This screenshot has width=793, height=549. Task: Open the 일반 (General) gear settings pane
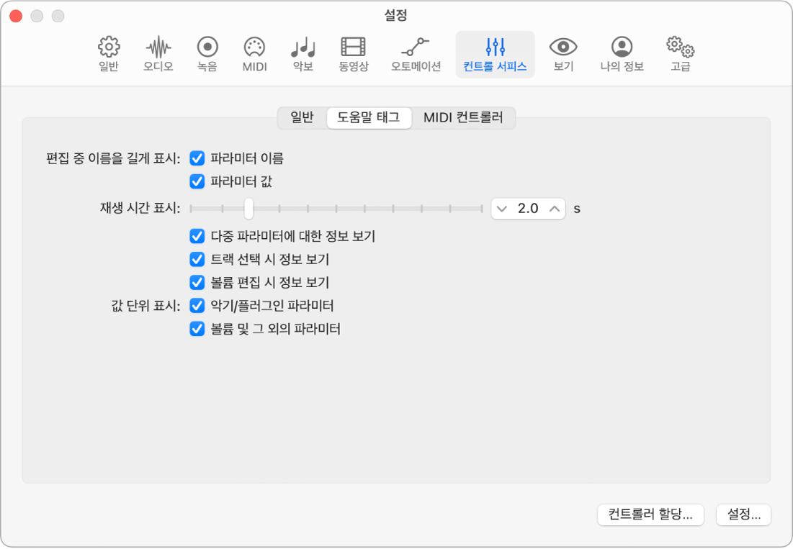point(108,54)
